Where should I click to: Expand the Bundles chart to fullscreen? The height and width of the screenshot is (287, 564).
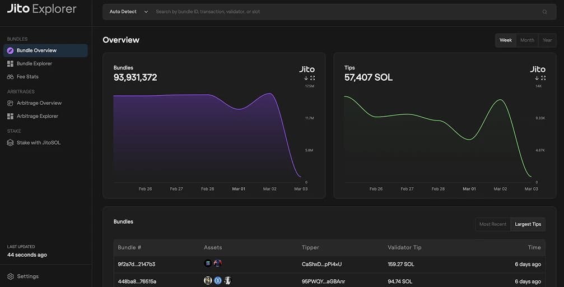pos(313,78)
